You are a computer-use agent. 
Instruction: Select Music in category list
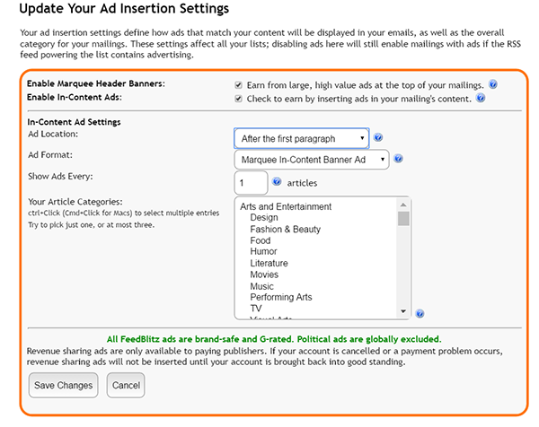pyautogui.click(x=261, y=286)
